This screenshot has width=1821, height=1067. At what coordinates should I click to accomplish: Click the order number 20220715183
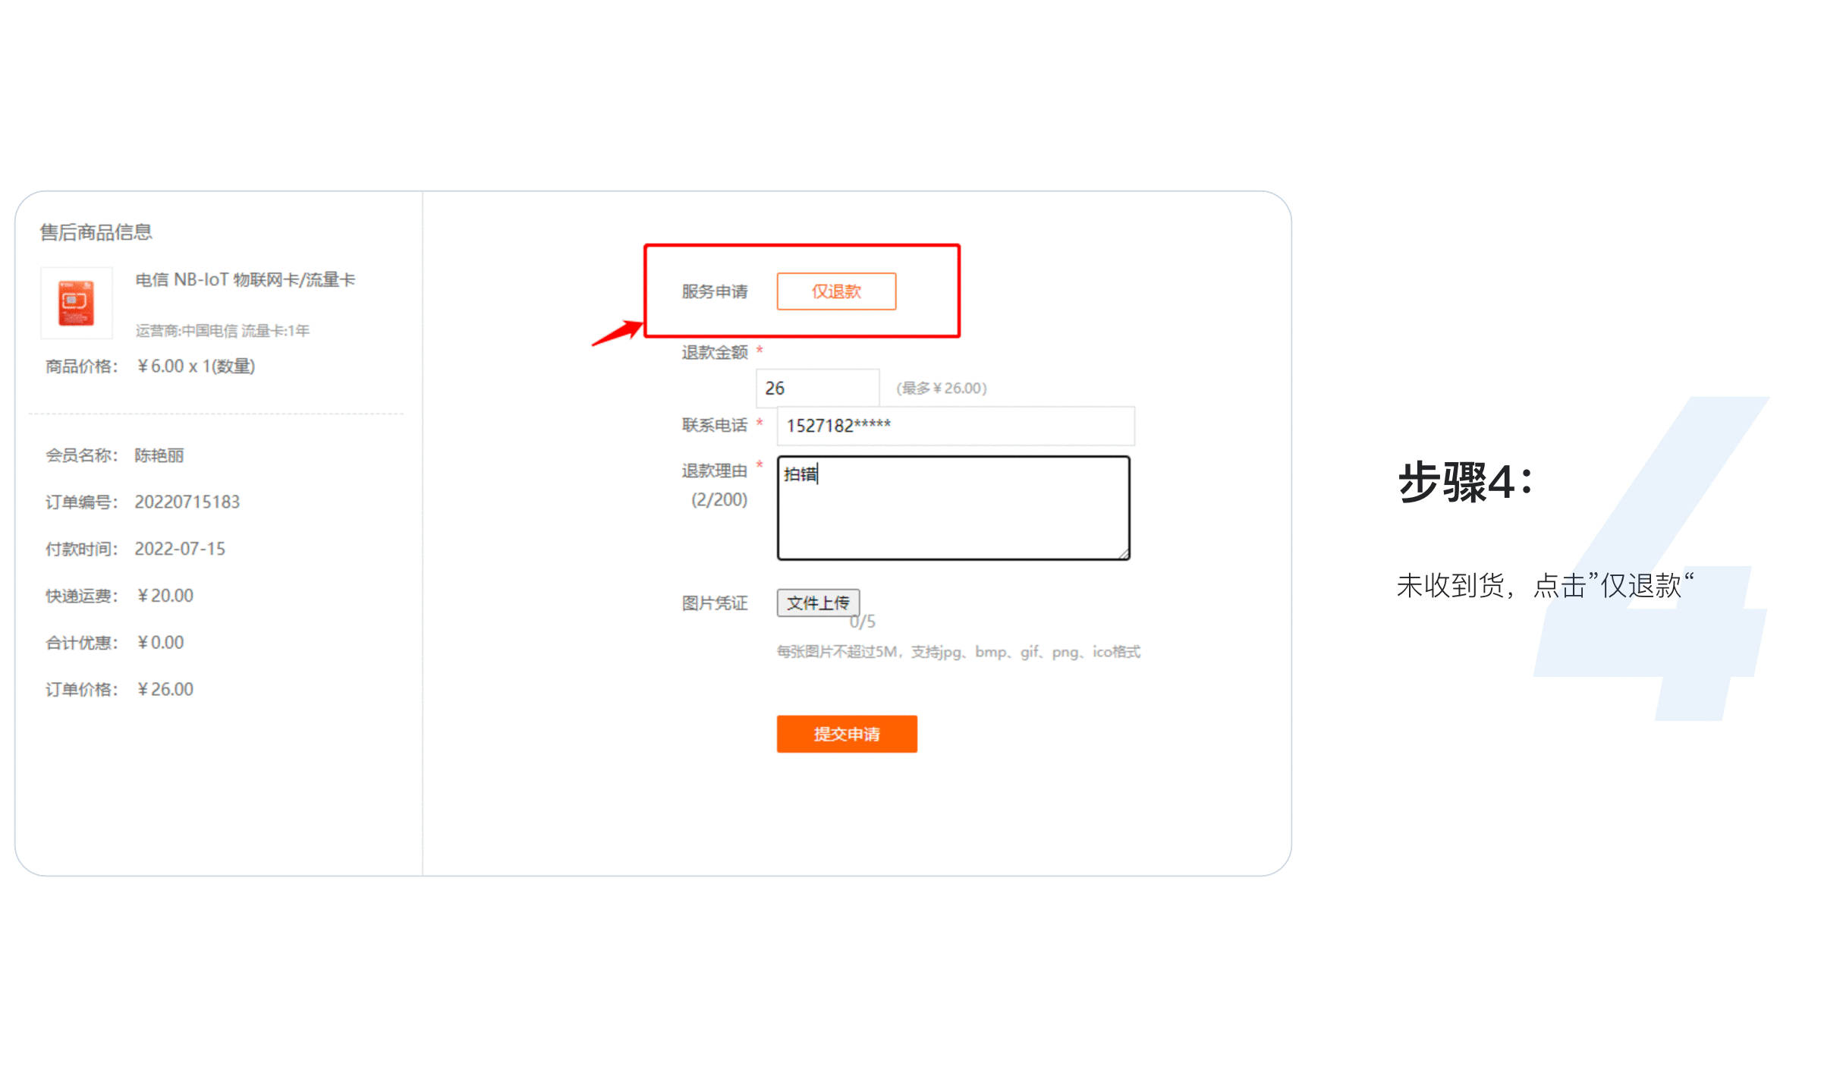coord(187,502)
